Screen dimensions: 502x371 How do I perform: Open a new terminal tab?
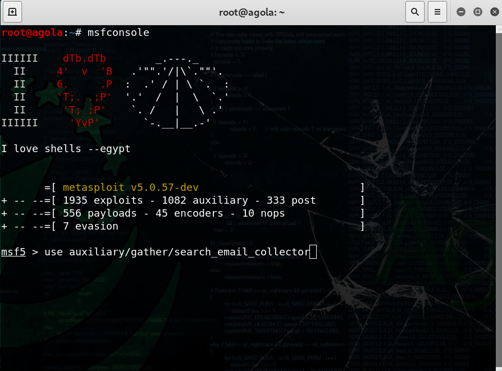[12, 12]
